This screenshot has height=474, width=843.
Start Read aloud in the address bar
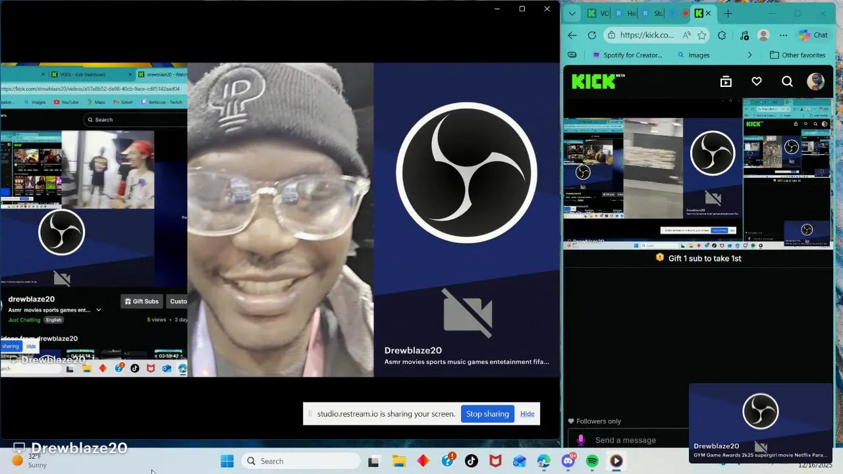coord(686,36)
